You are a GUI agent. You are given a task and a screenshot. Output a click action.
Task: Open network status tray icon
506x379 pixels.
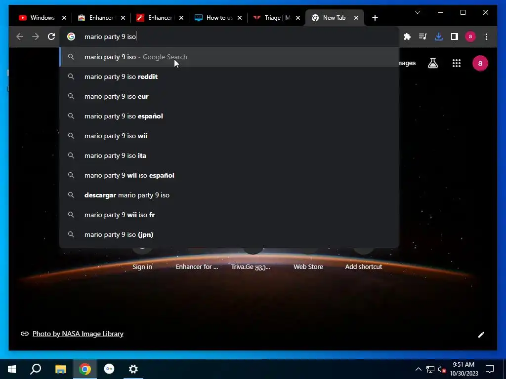coord(430,369)
